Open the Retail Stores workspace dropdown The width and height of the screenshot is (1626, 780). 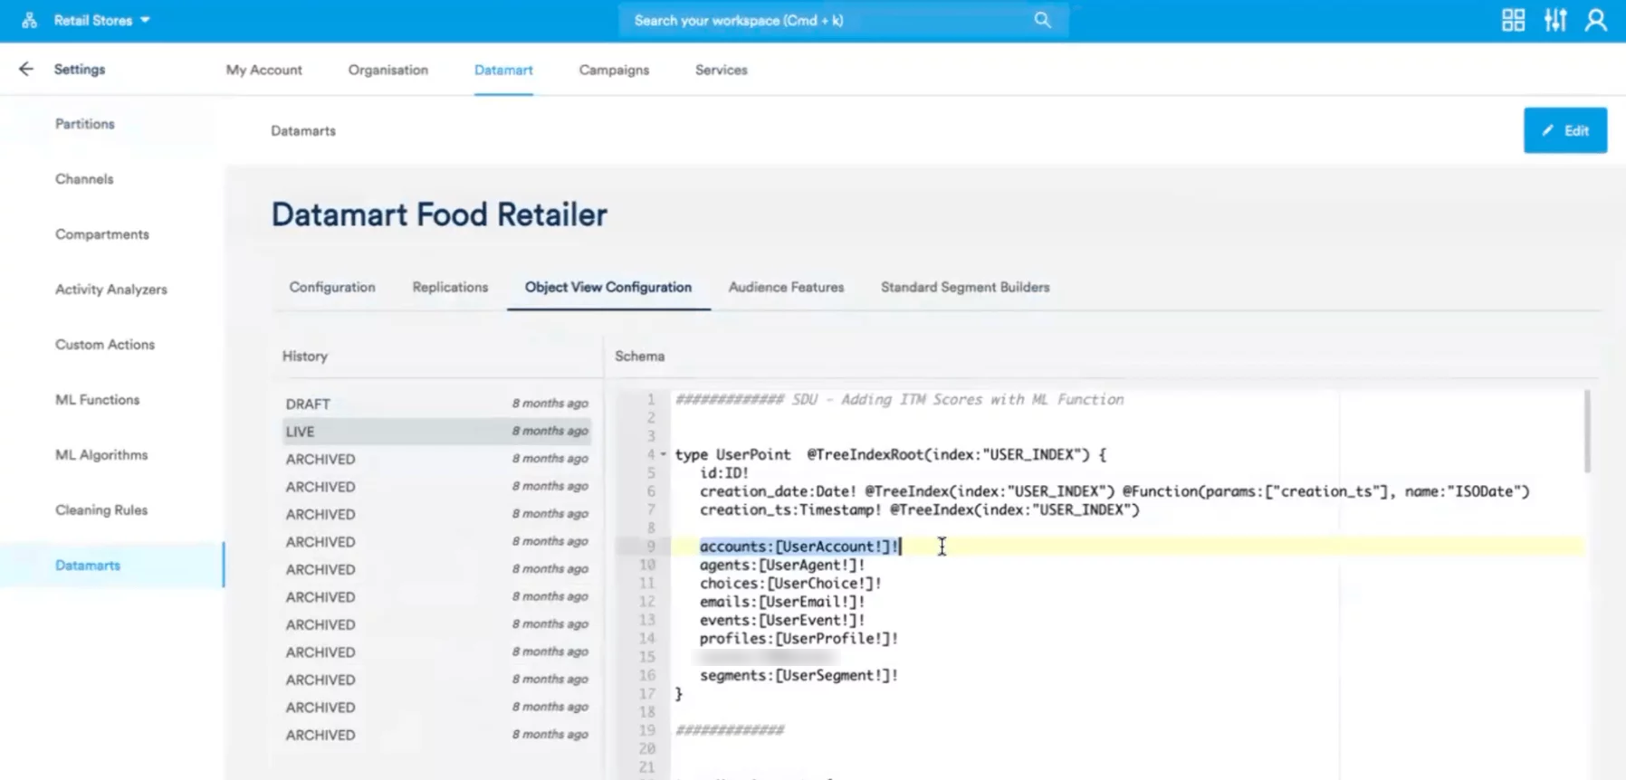coord(101,20)
